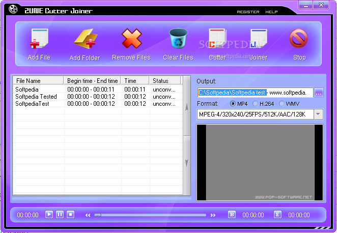Set the end point with E button
The height and width of the screenshot is (233, 337).
(277, 214)
